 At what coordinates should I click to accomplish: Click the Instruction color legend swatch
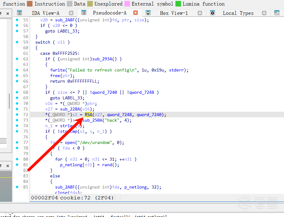(x=30, y=4)
